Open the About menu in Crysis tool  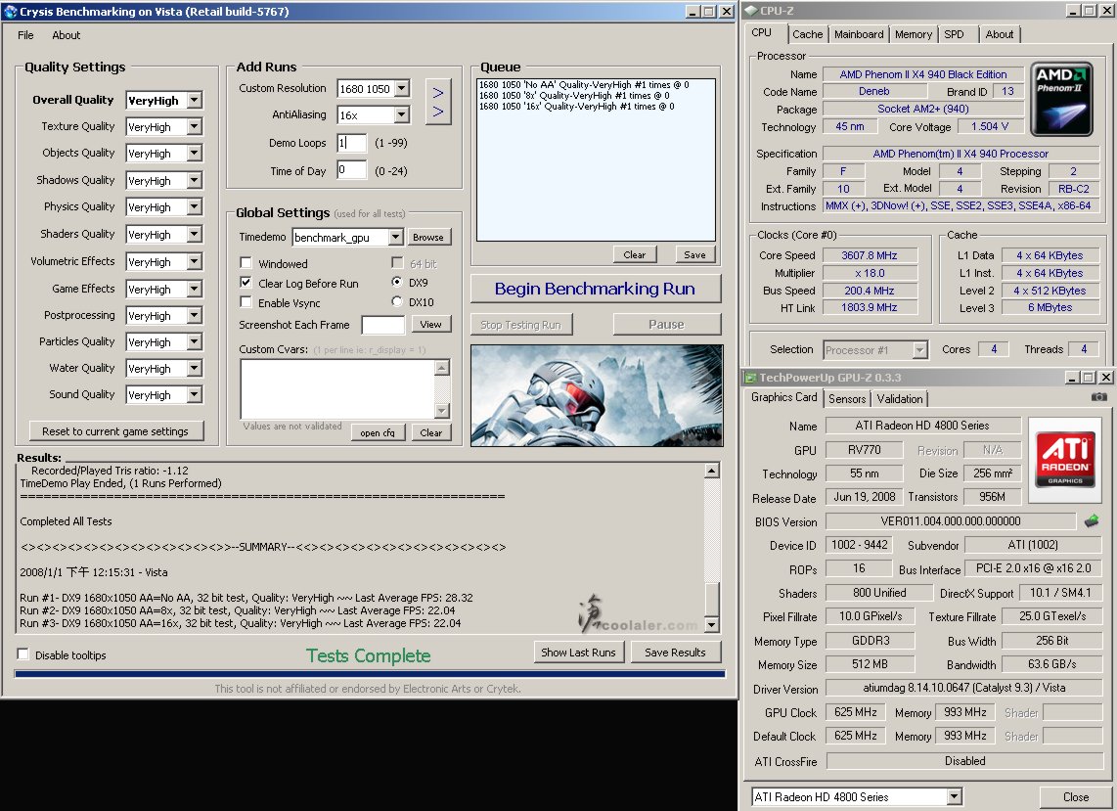coord(67,35)
